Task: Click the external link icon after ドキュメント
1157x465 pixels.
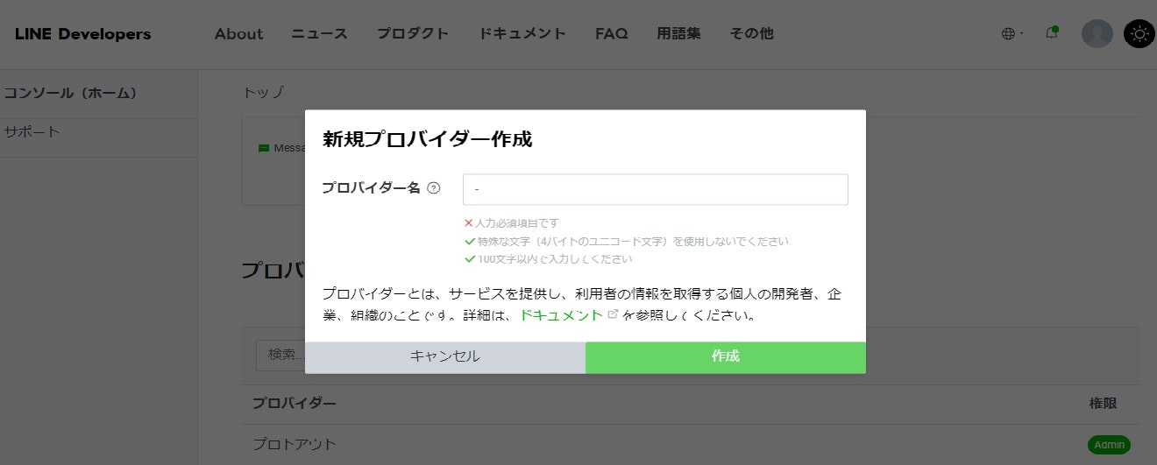Action: 613,314
